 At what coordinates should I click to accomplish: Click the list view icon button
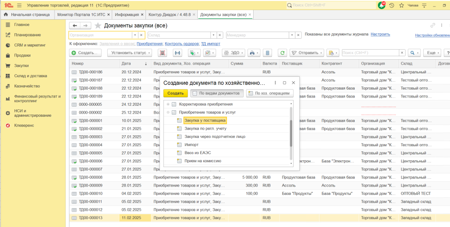(268, 53)
